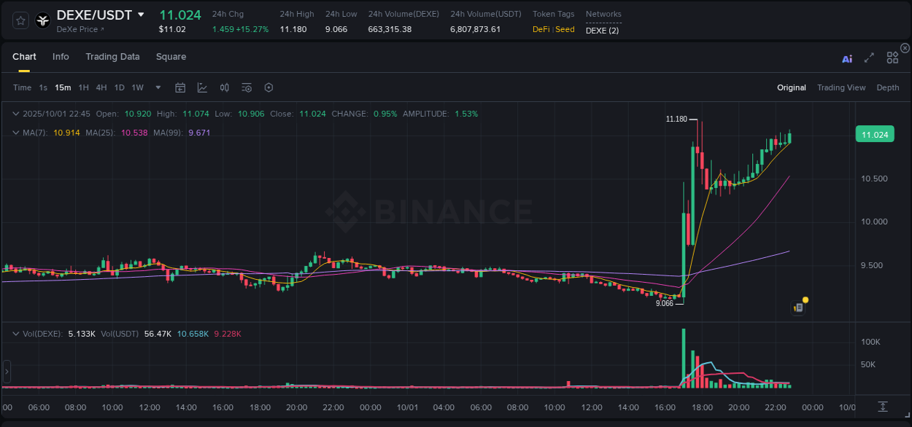Open the technical indicators settings icon

tap(246, 87)
